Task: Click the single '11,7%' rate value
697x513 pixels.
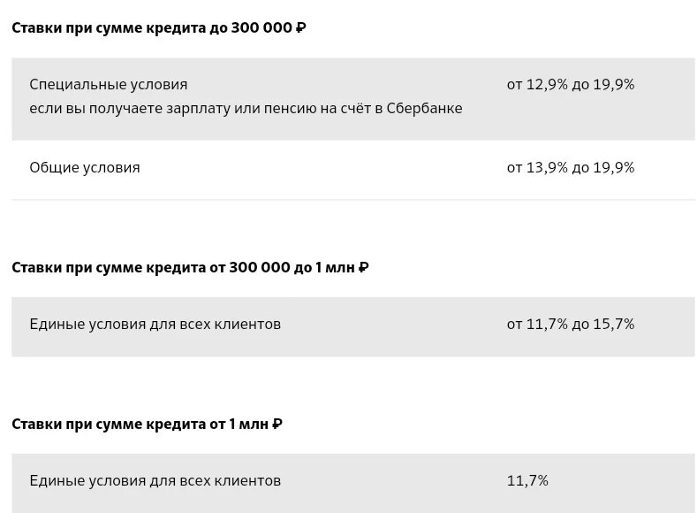Action: click(x=527, y=481)
